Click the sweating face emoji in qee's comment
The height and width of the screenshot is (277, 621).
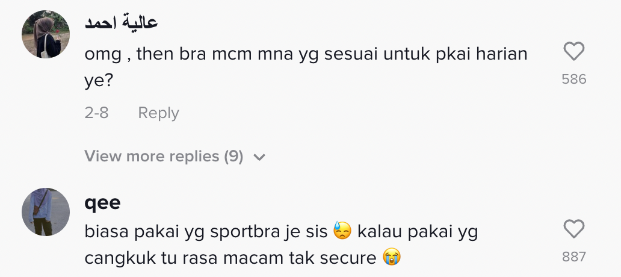(x=342, y=231)
